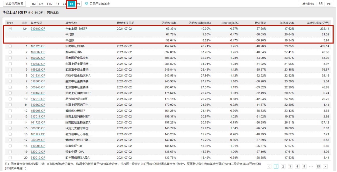Select the 3M time range
Image resolution: width=337 pixels, height=172 pixels.
tap(33, 4)
